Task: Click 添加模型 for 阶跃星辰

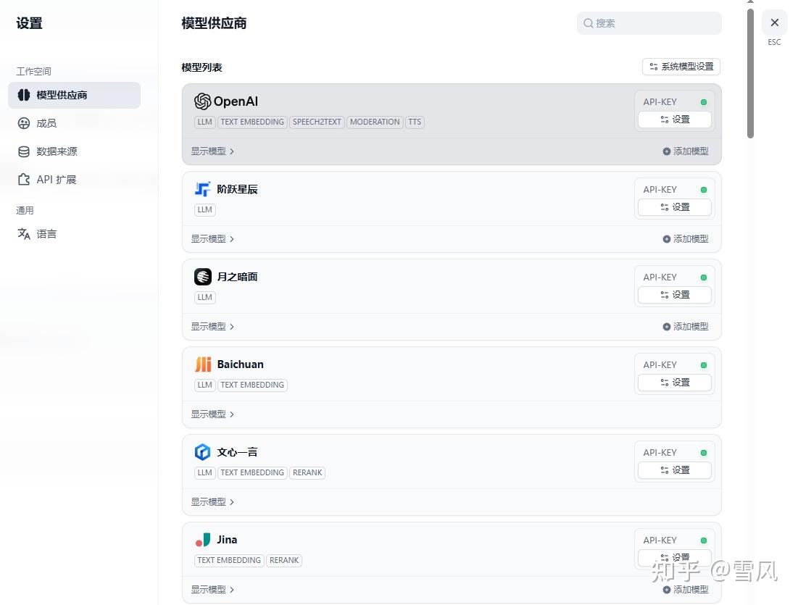Action: coord(686,238)
